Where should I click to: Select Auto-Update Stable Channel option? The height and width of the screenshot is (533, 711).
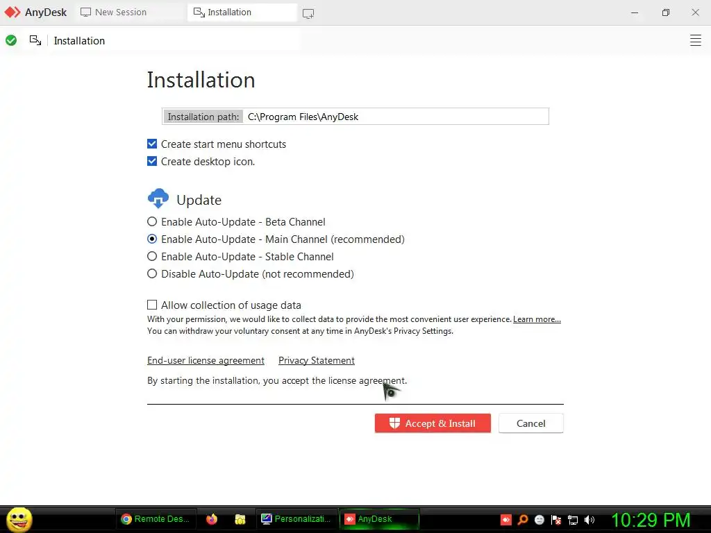(x=152, y=256)
